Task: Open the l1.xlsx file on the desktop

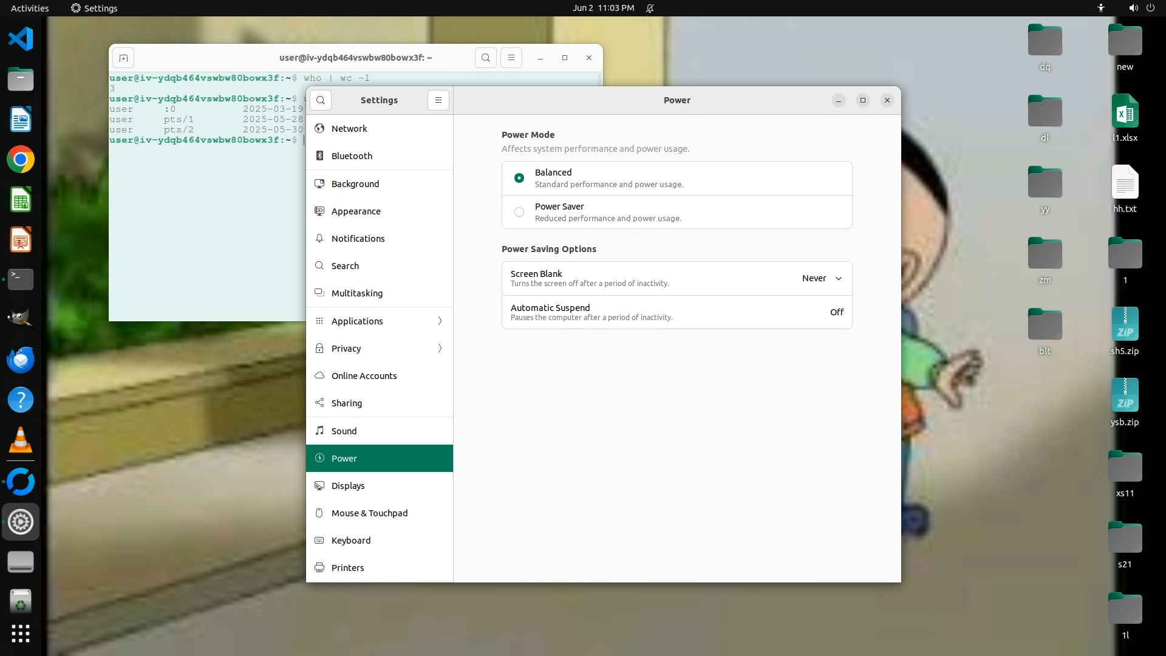Action: coord(1125,112)
